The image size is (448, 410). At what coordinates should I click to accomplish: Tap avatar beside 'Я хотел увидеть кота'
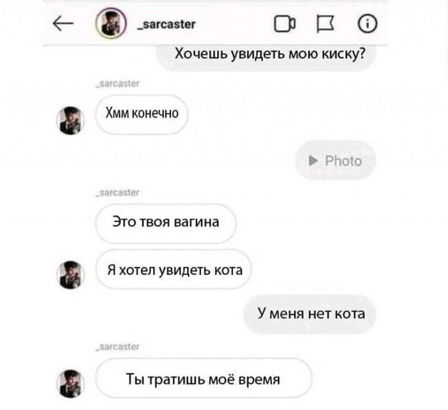[x=70, y=275]
